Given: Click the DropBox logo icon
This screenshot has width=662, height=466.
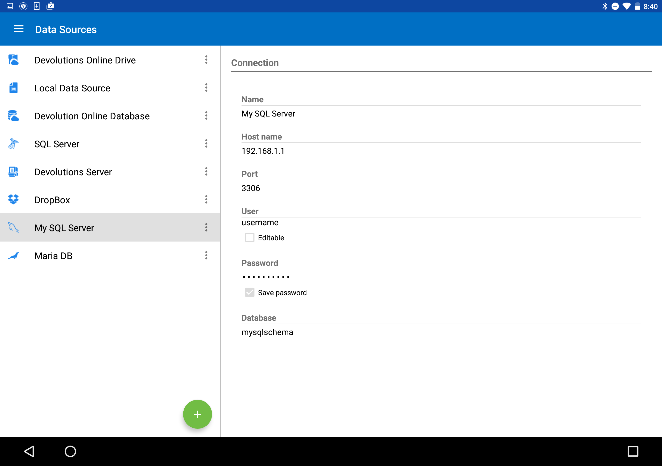Looking at the screenshot, I should (x=13, y=200).
